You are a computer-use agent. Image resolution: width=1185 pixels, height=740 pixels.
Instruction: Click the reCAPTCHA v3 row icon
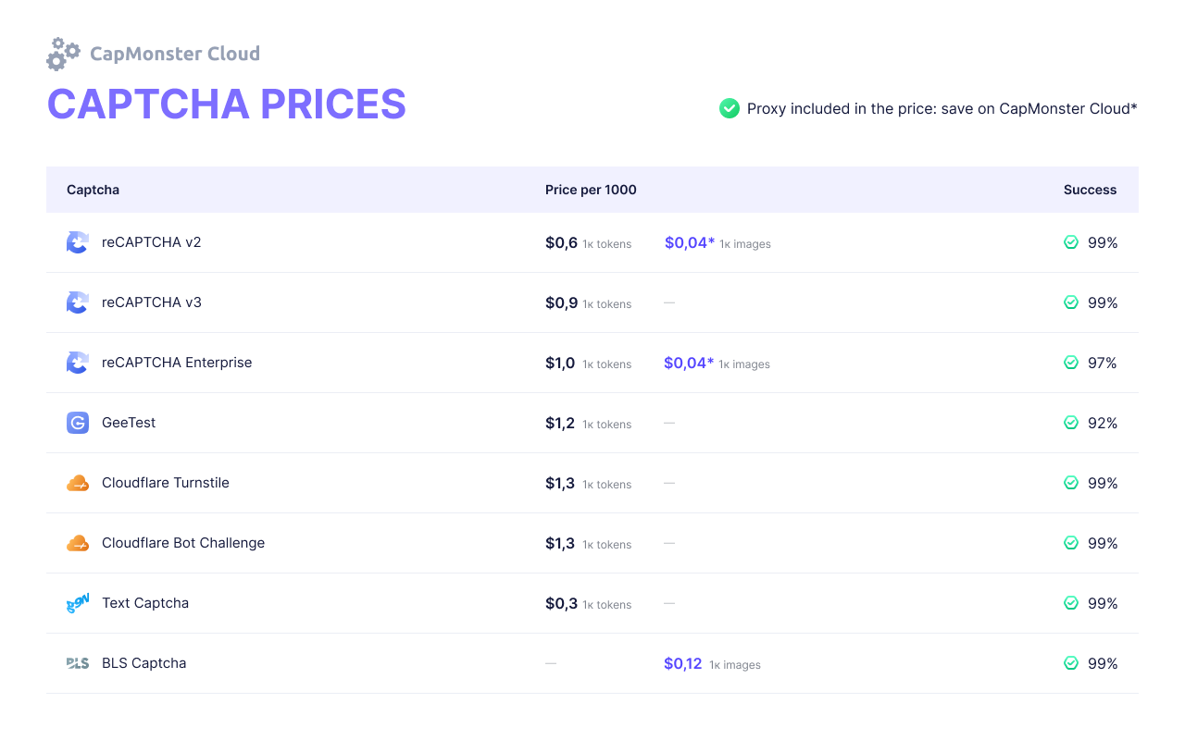(x=78, y=302)
